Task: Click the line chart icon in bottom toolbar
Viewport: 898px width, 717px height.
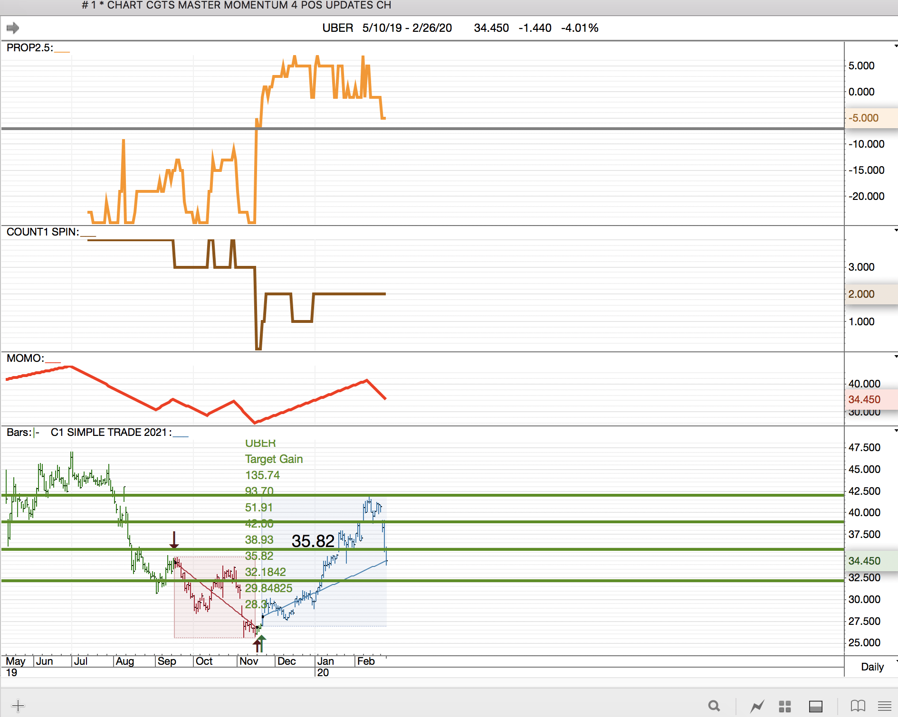Action: (x=757, y=706)
